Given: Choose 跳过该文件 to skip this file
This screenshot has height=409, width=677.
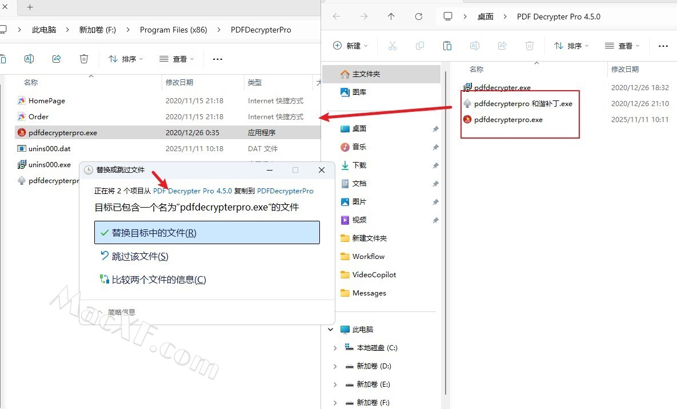Looking at the screenshot, I should 140,257.
